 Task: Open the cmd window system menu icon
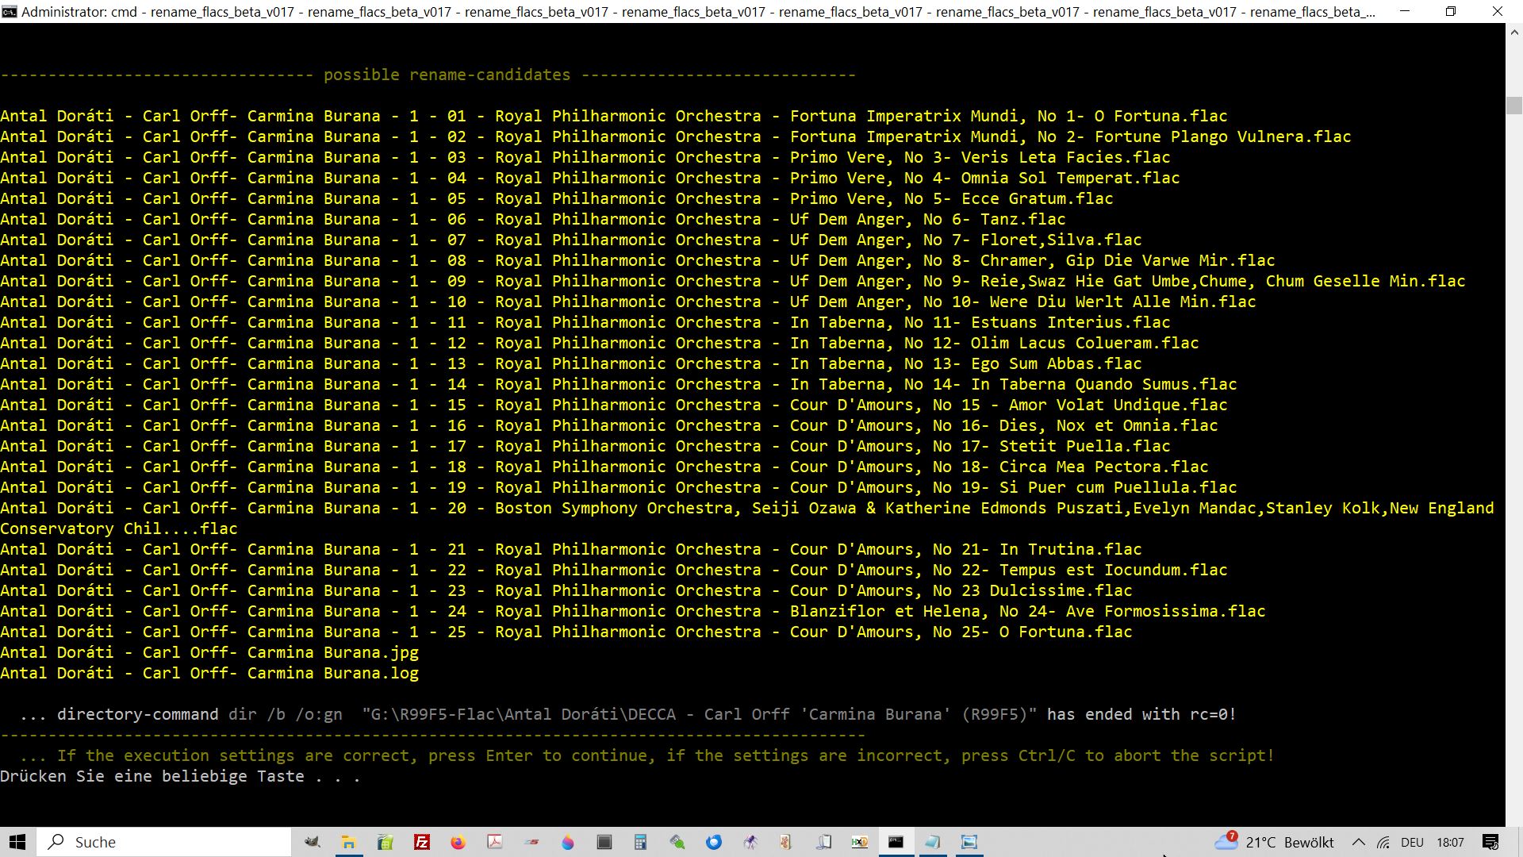9,11
